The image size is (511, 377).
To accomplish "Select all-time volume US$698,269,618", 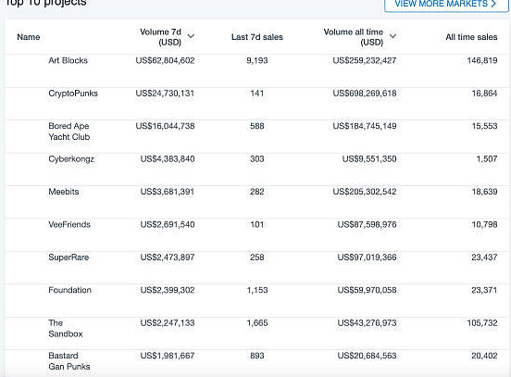I will point(365,94).
